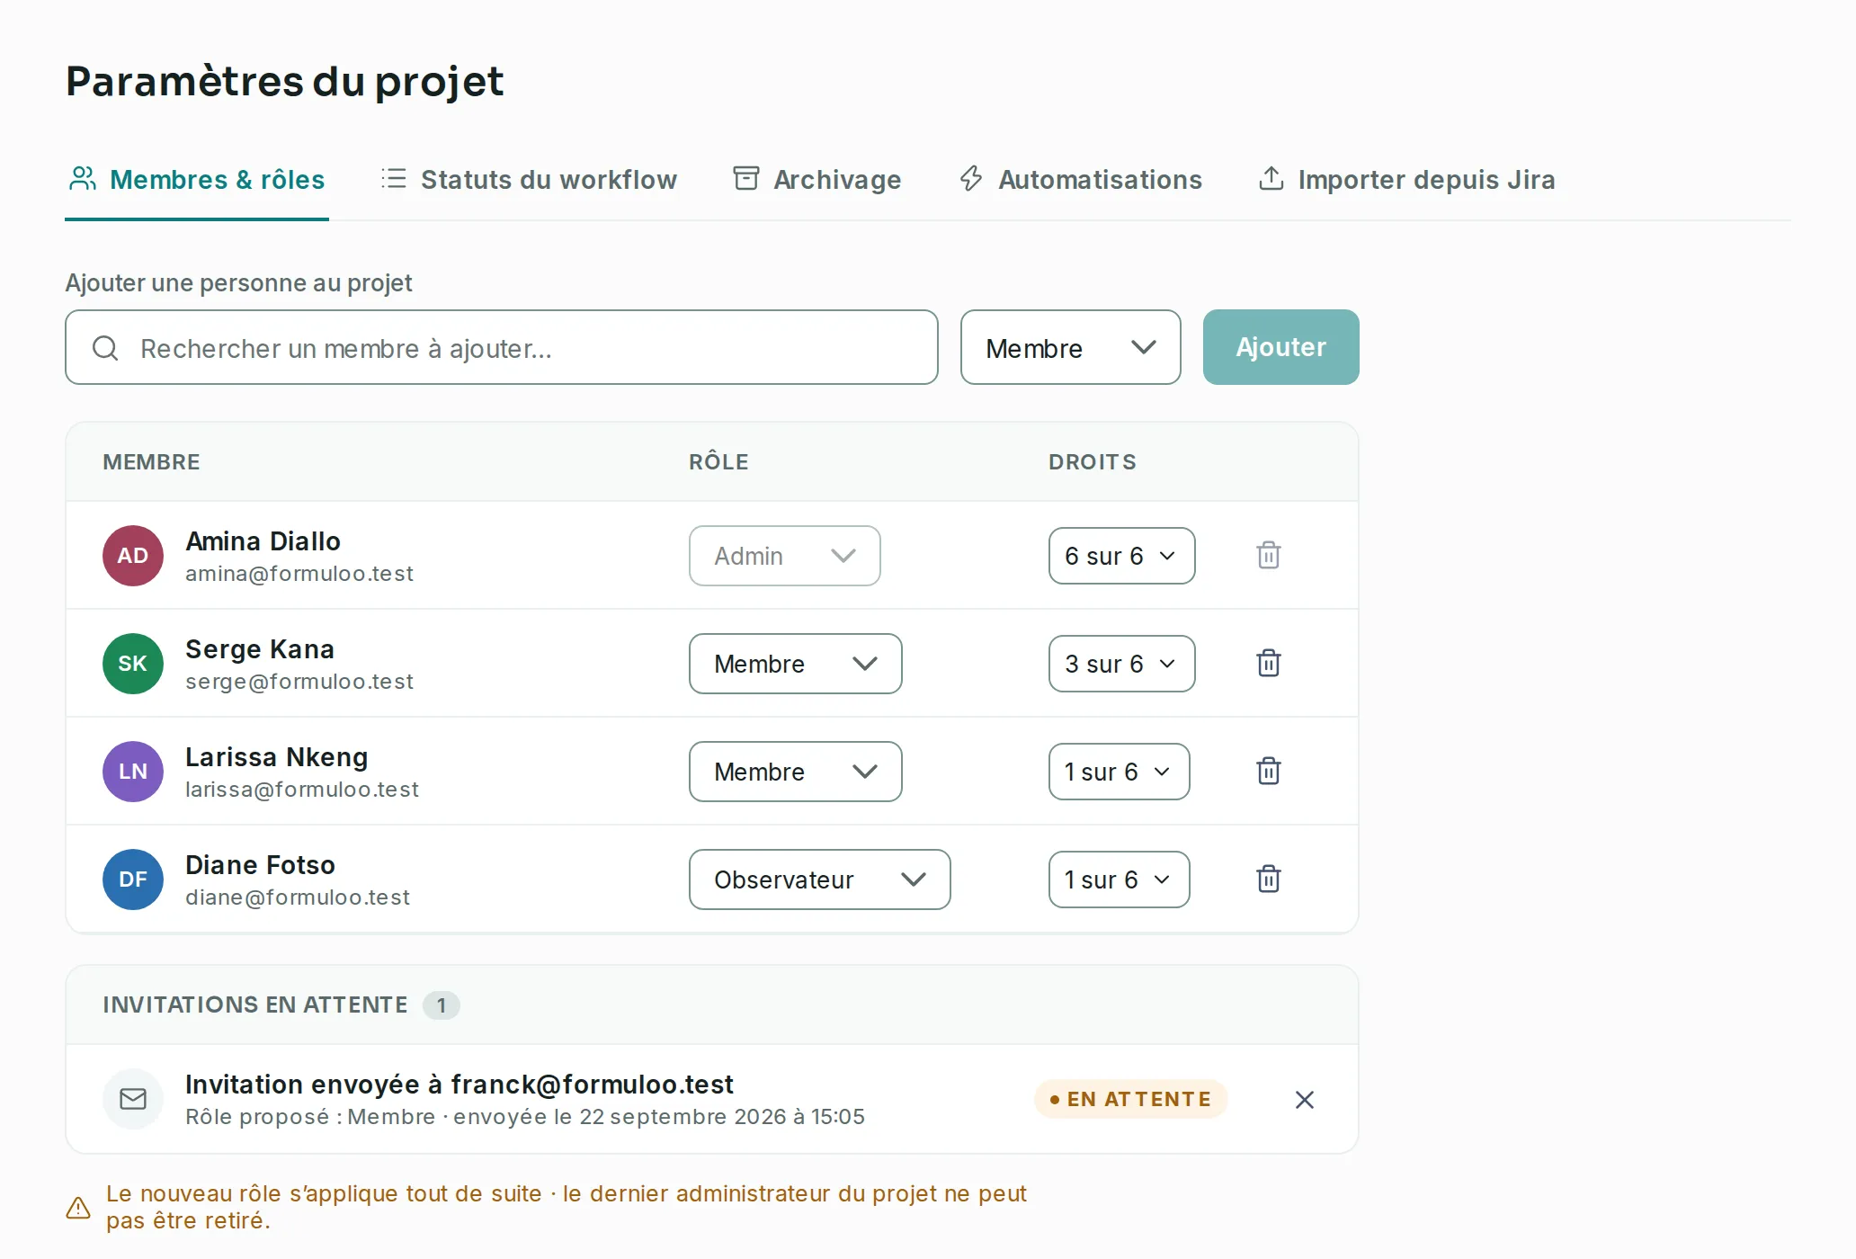Focus the member search field
This screenshot has width=1856, height=1259.
(501, 347)
